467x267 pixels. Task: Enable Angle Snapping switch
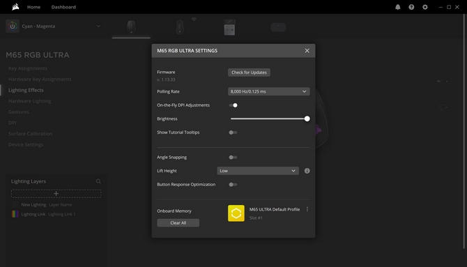(x=233, y=158)
